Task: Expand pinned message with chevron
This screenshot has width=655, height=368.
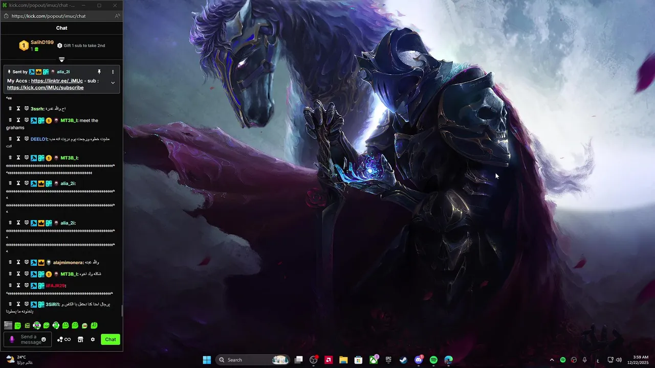Action: [x=113, y=83]
